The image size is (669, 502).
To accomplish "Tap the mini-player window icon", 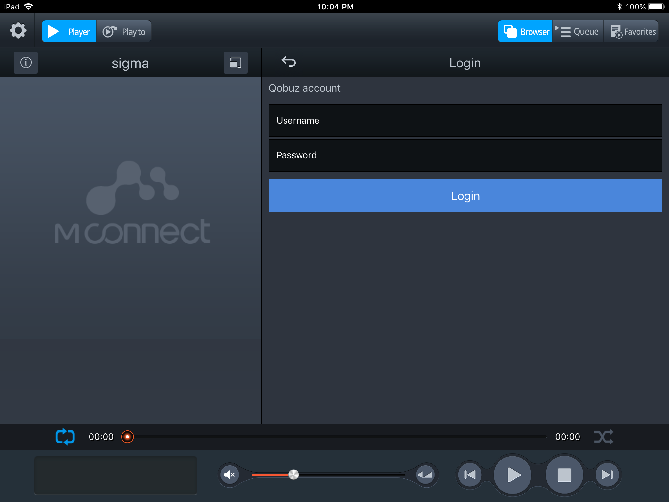I will (x=236, y=62).
